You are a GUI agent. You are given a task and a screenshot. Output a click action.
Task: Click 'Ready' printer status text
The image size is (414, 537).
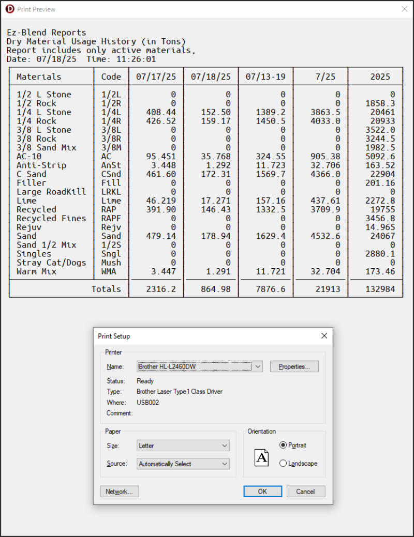click(145, 381)
